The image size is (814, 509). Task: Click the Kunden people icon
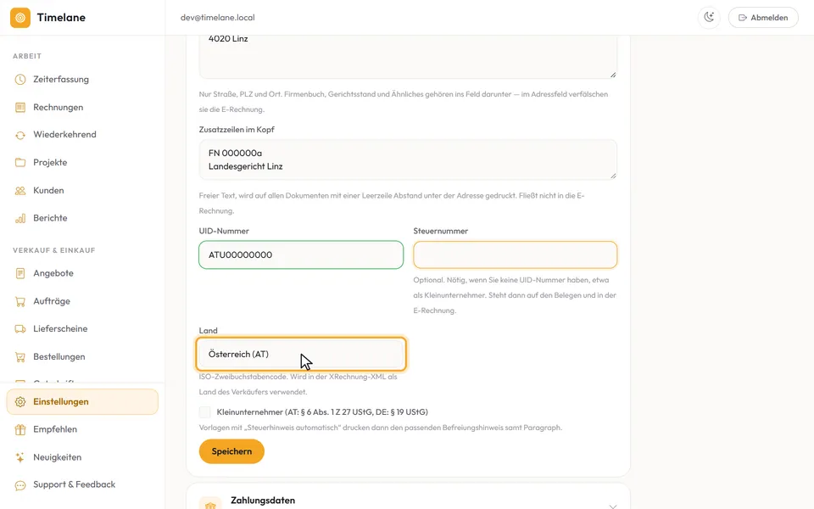[20, 191]
